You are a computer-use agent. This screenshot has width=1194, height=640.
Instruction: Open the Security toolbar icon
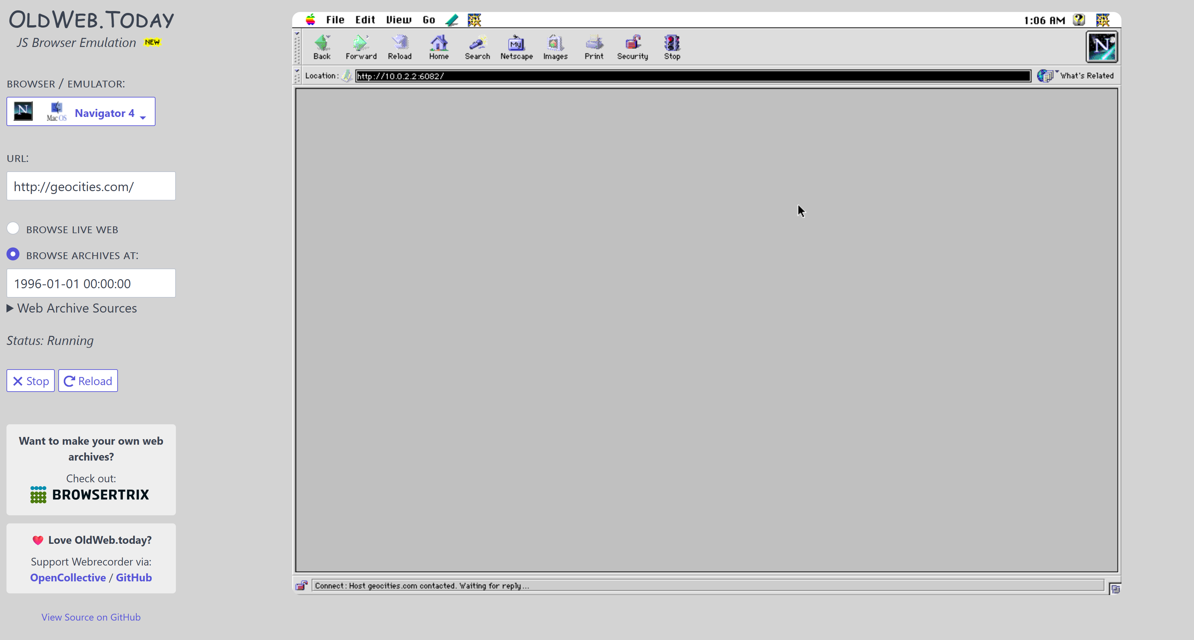pyautogui.click(x=632, y=47)
